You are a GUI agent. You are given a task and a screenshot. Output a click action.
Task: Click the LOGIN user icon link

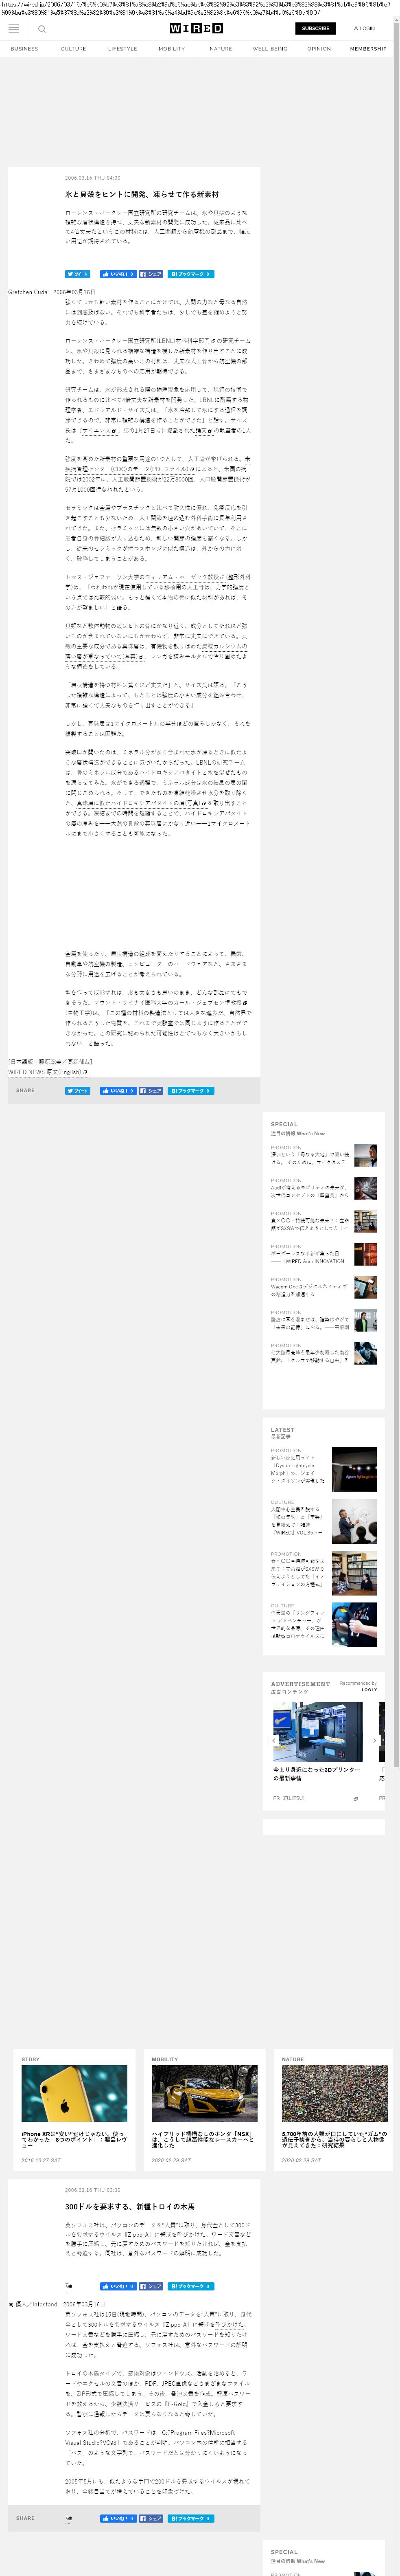(x=364, y=29)
